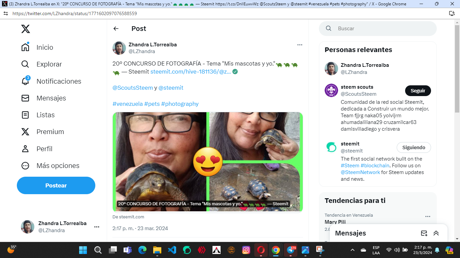Open three-dot options for the Mary Pili trend
Image resolution: width=460 pixels, height=258 pixels.
point(428,217)
